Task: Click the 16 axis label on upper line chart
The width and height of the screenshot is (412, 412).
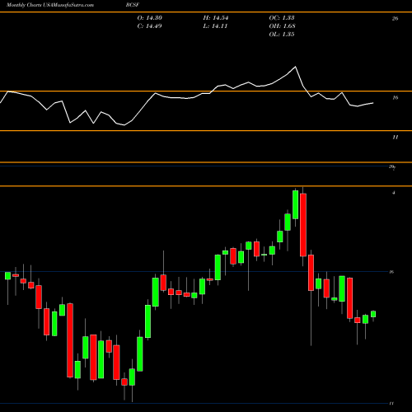Action: (395, 97)
